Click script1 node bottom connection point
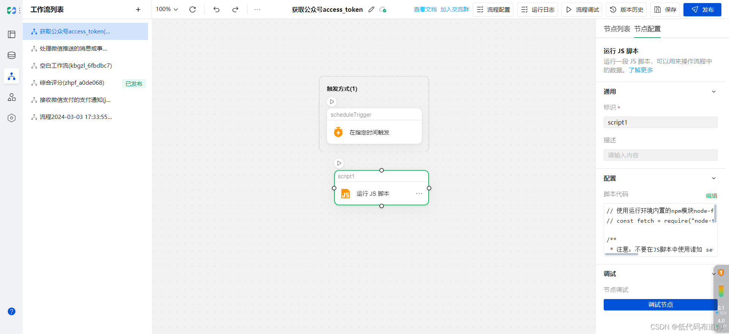729x334 pixels. click(x=382, y=206)
